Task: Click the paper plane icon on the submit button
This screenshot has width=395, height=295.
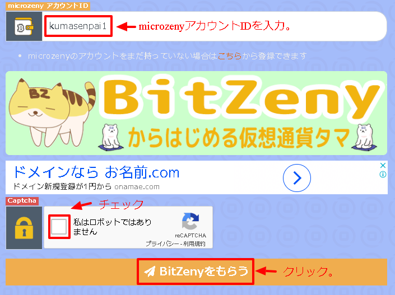Action: point(150,271)
